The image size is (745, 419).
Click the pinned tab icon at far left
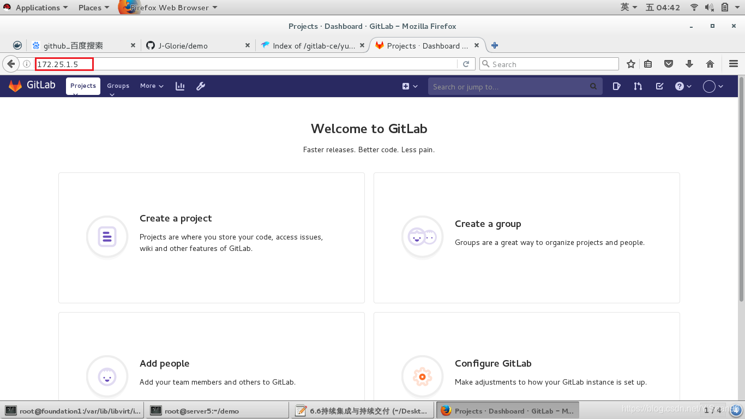tap(17, 46)
